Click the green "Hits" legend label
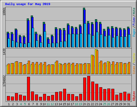Screen dimensions: 137x107 point(134,11)
